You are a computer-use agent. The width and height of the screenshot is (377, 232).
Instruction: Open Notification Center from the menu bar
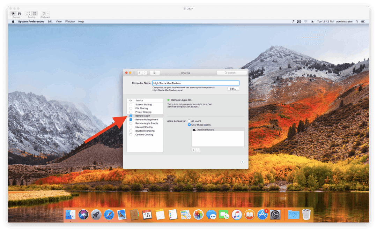(362, 21)
